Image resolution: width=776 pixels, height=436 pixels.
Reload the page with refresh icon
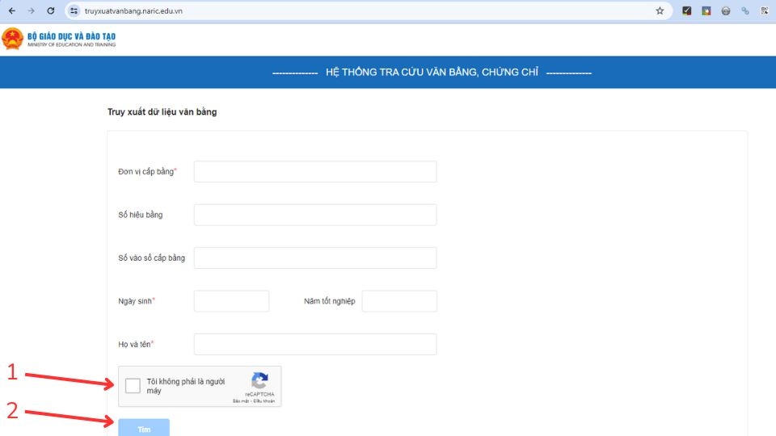point(50,10)
